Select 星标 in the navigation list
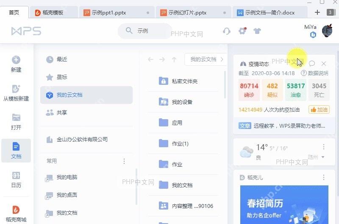This screenshot has width=339, height=224. [x=86, y=77]
